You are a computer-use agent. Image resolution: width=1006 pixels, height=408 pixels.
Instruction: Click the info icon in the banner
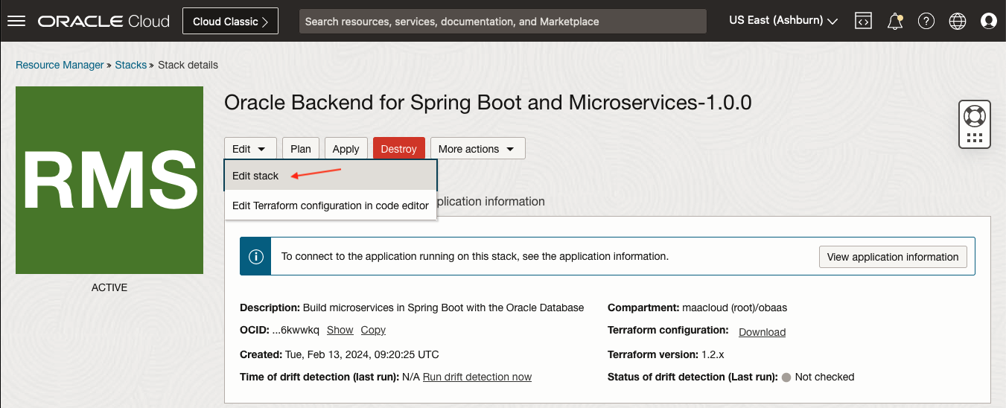click(255, 257)
